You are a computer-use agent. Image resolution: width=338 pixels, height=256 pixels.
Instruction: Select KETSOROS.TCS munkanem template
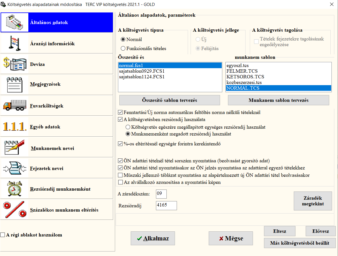coord(278,77)
